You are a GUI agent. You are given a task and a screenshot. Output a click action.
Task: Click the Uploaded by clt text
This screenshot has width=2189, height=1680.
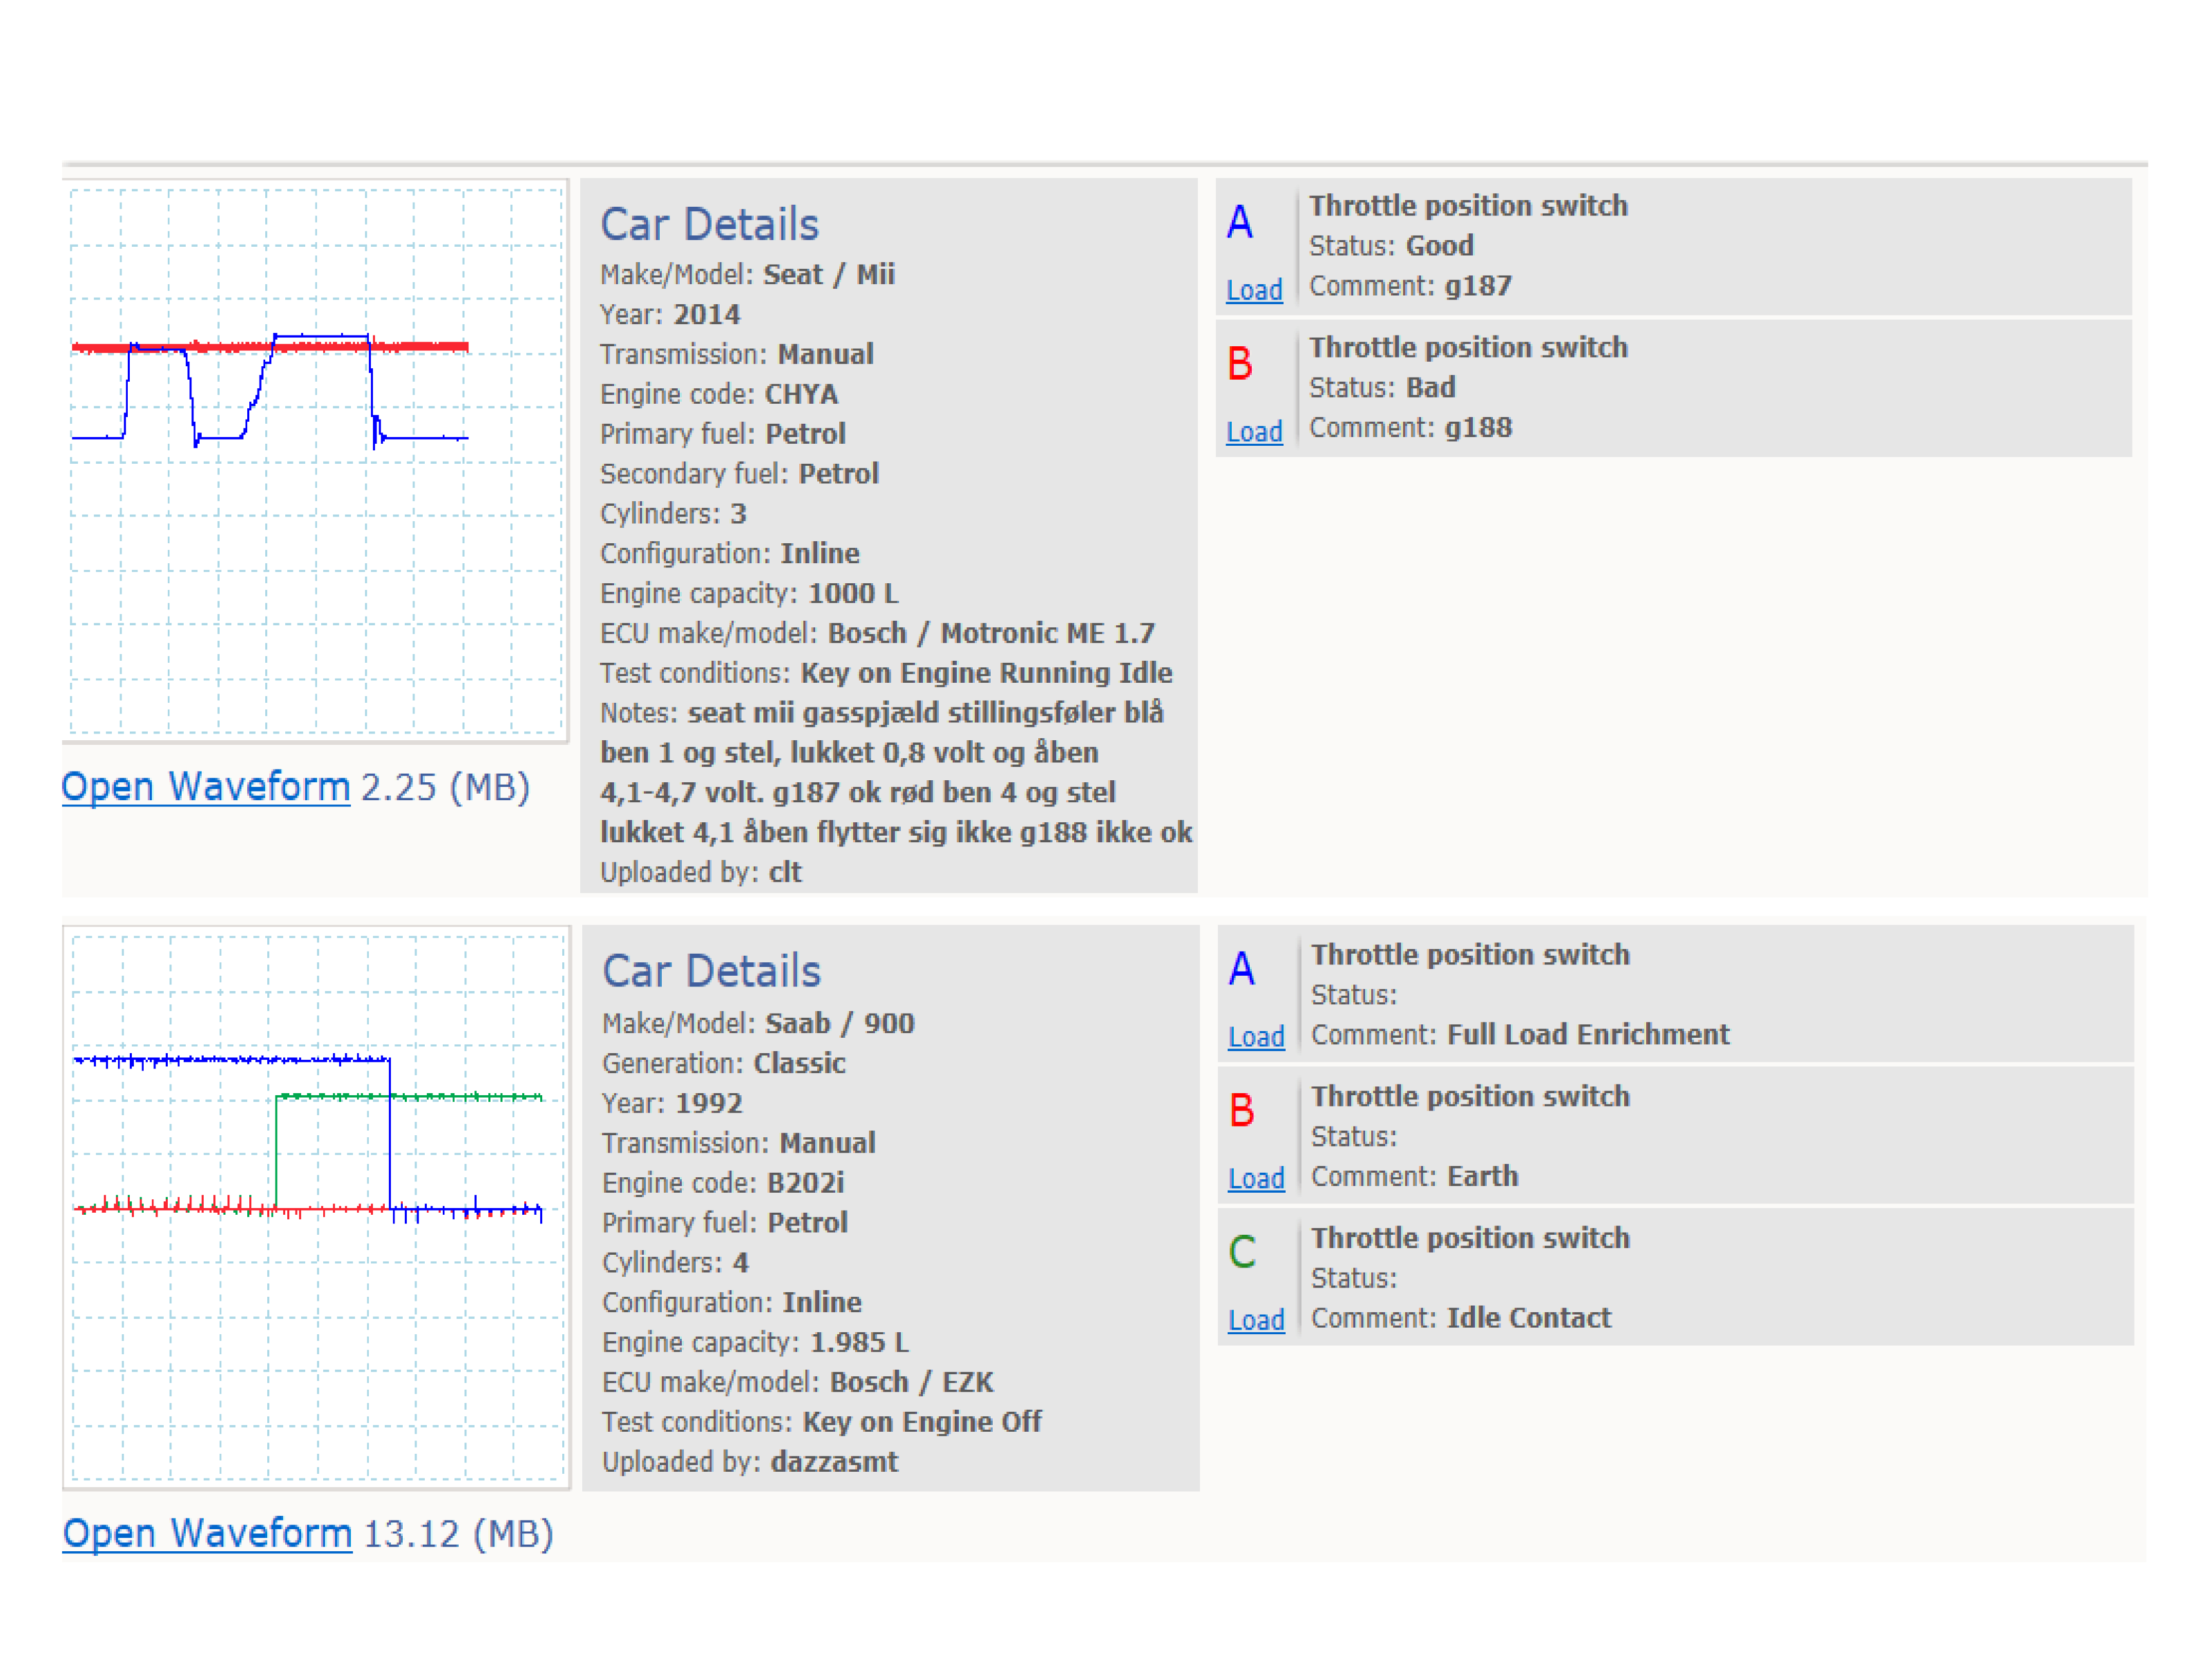pos(701,872)
